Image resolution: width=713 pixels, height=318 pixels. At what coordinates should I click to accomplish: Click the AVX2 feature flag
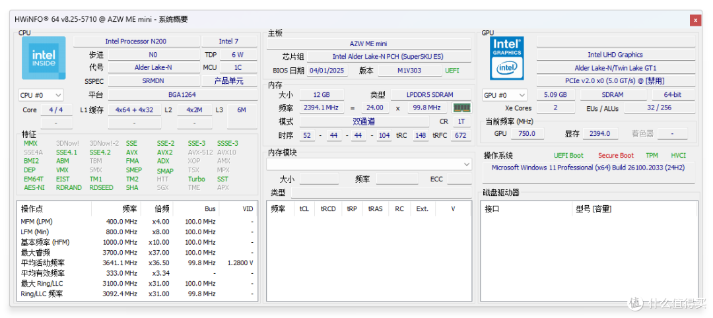click(165, 152)
